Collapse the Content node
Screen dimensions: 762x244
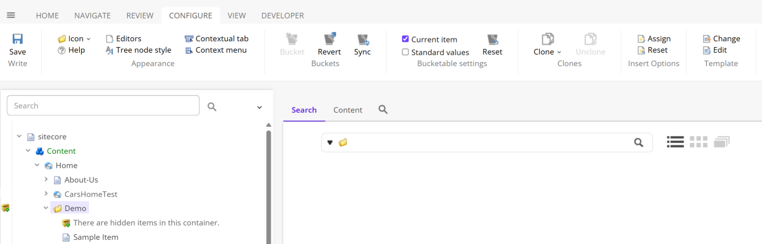pyautogui.click(x=28, y=151)
